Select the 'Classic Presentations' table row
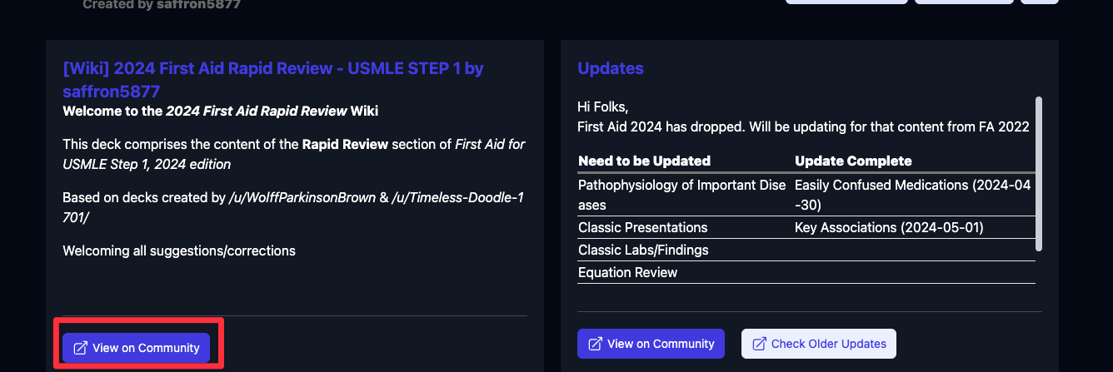1113x372 pixels. (x=642, y=227)
